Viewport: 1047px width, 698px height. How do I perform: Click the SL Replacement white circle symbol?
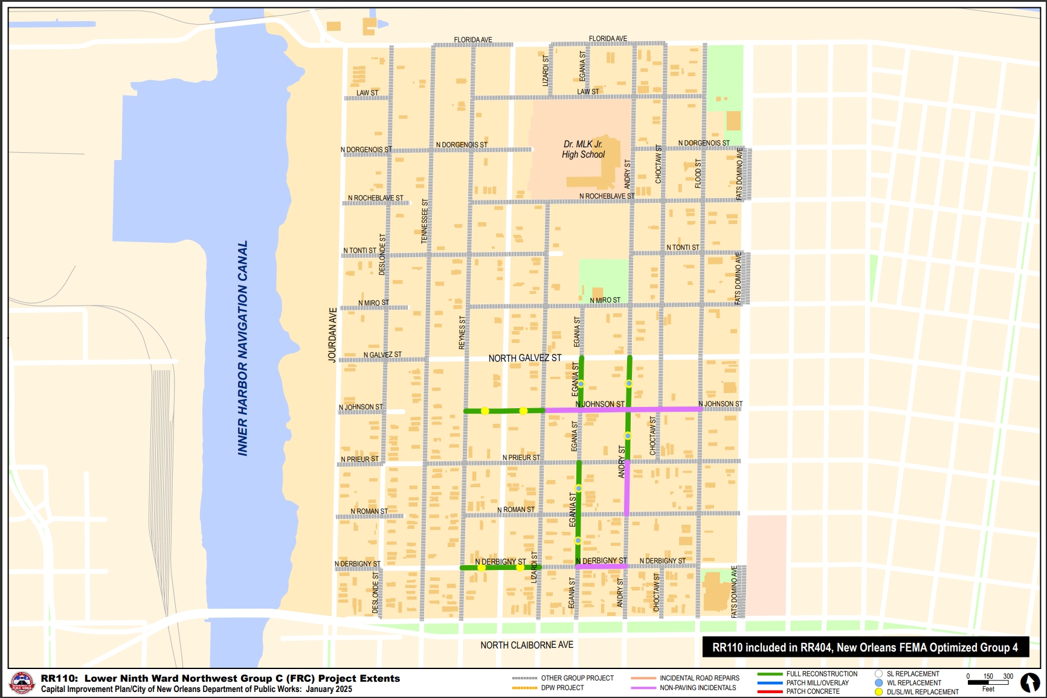tap(878, 674)
